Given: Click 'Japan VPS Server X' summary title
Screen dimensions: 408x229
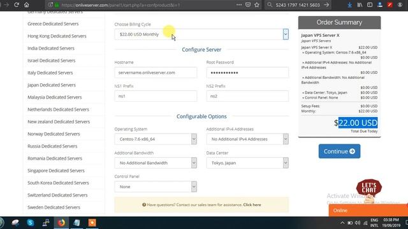Looking at the screenshot, I should coord(320,35).
